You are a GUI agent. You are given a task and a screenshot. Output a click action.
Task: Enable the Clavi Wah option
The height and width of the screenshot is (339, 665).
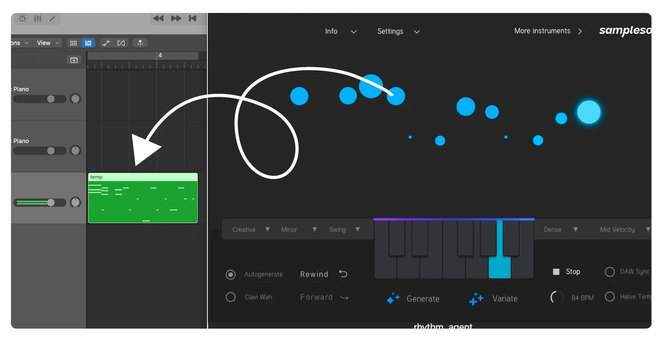[x=230, y=297]
